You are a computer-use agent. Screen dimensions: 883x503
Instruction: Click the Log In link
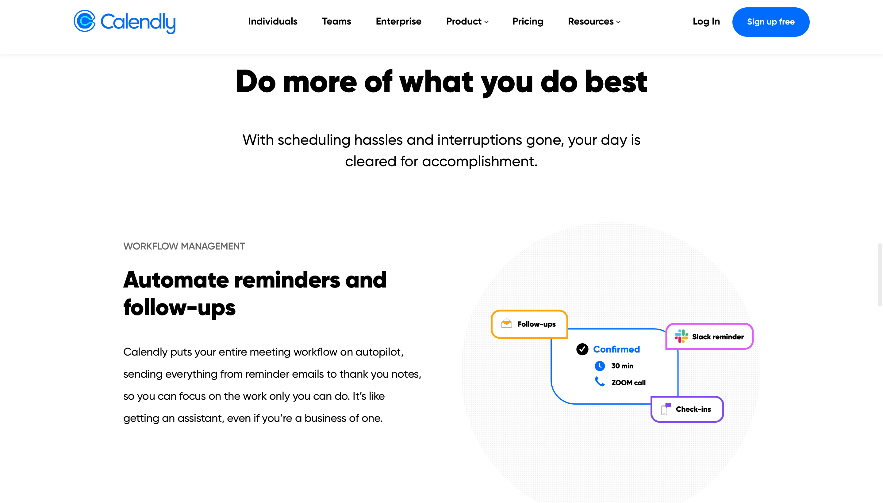click(x=706, y=22)
